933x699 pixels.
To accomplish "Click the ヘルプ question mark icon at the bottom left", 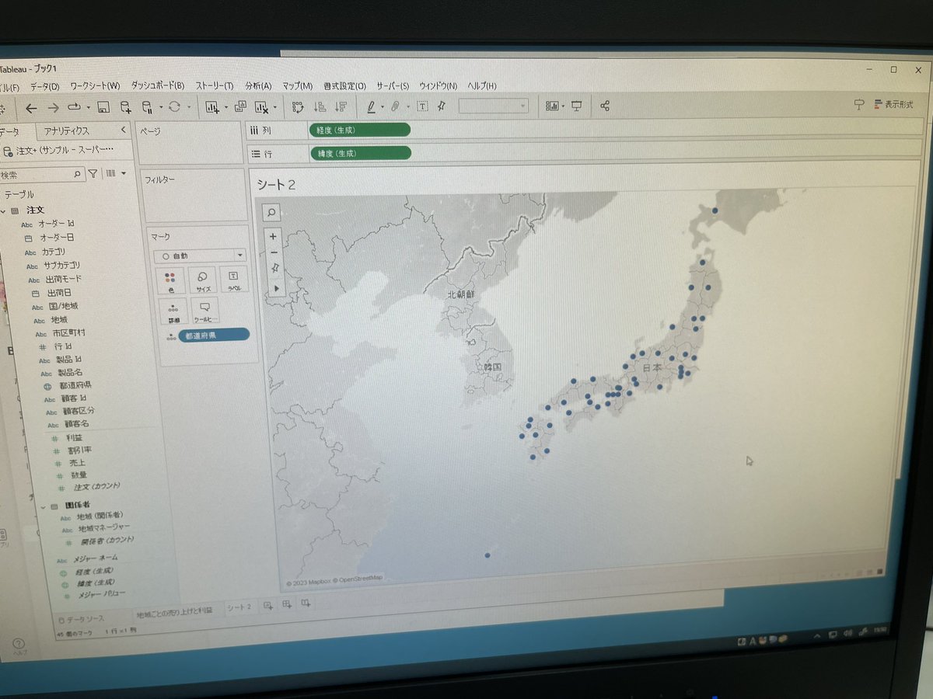I will tap(19, 644).
